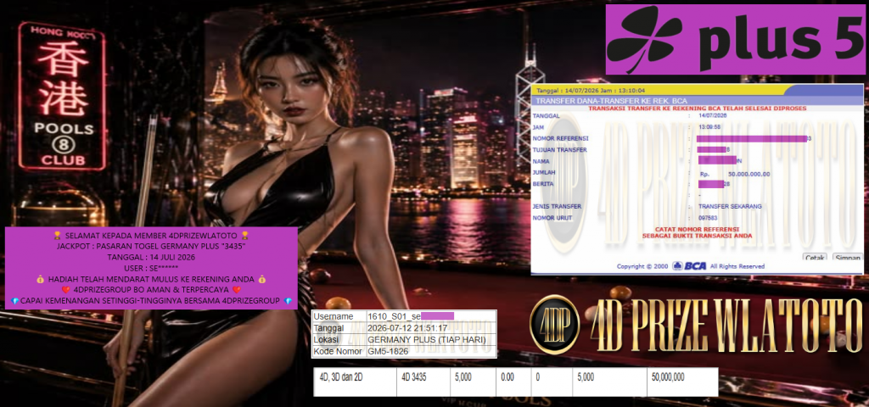Click CAPAI KEMENANGAN SETINGGI-TINGGINYA line

click(151, 301)
